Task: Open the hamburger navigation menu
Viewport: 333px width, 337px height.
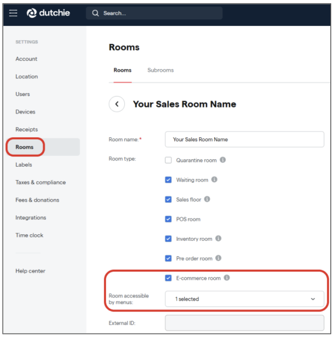Action: pos(13,13)
